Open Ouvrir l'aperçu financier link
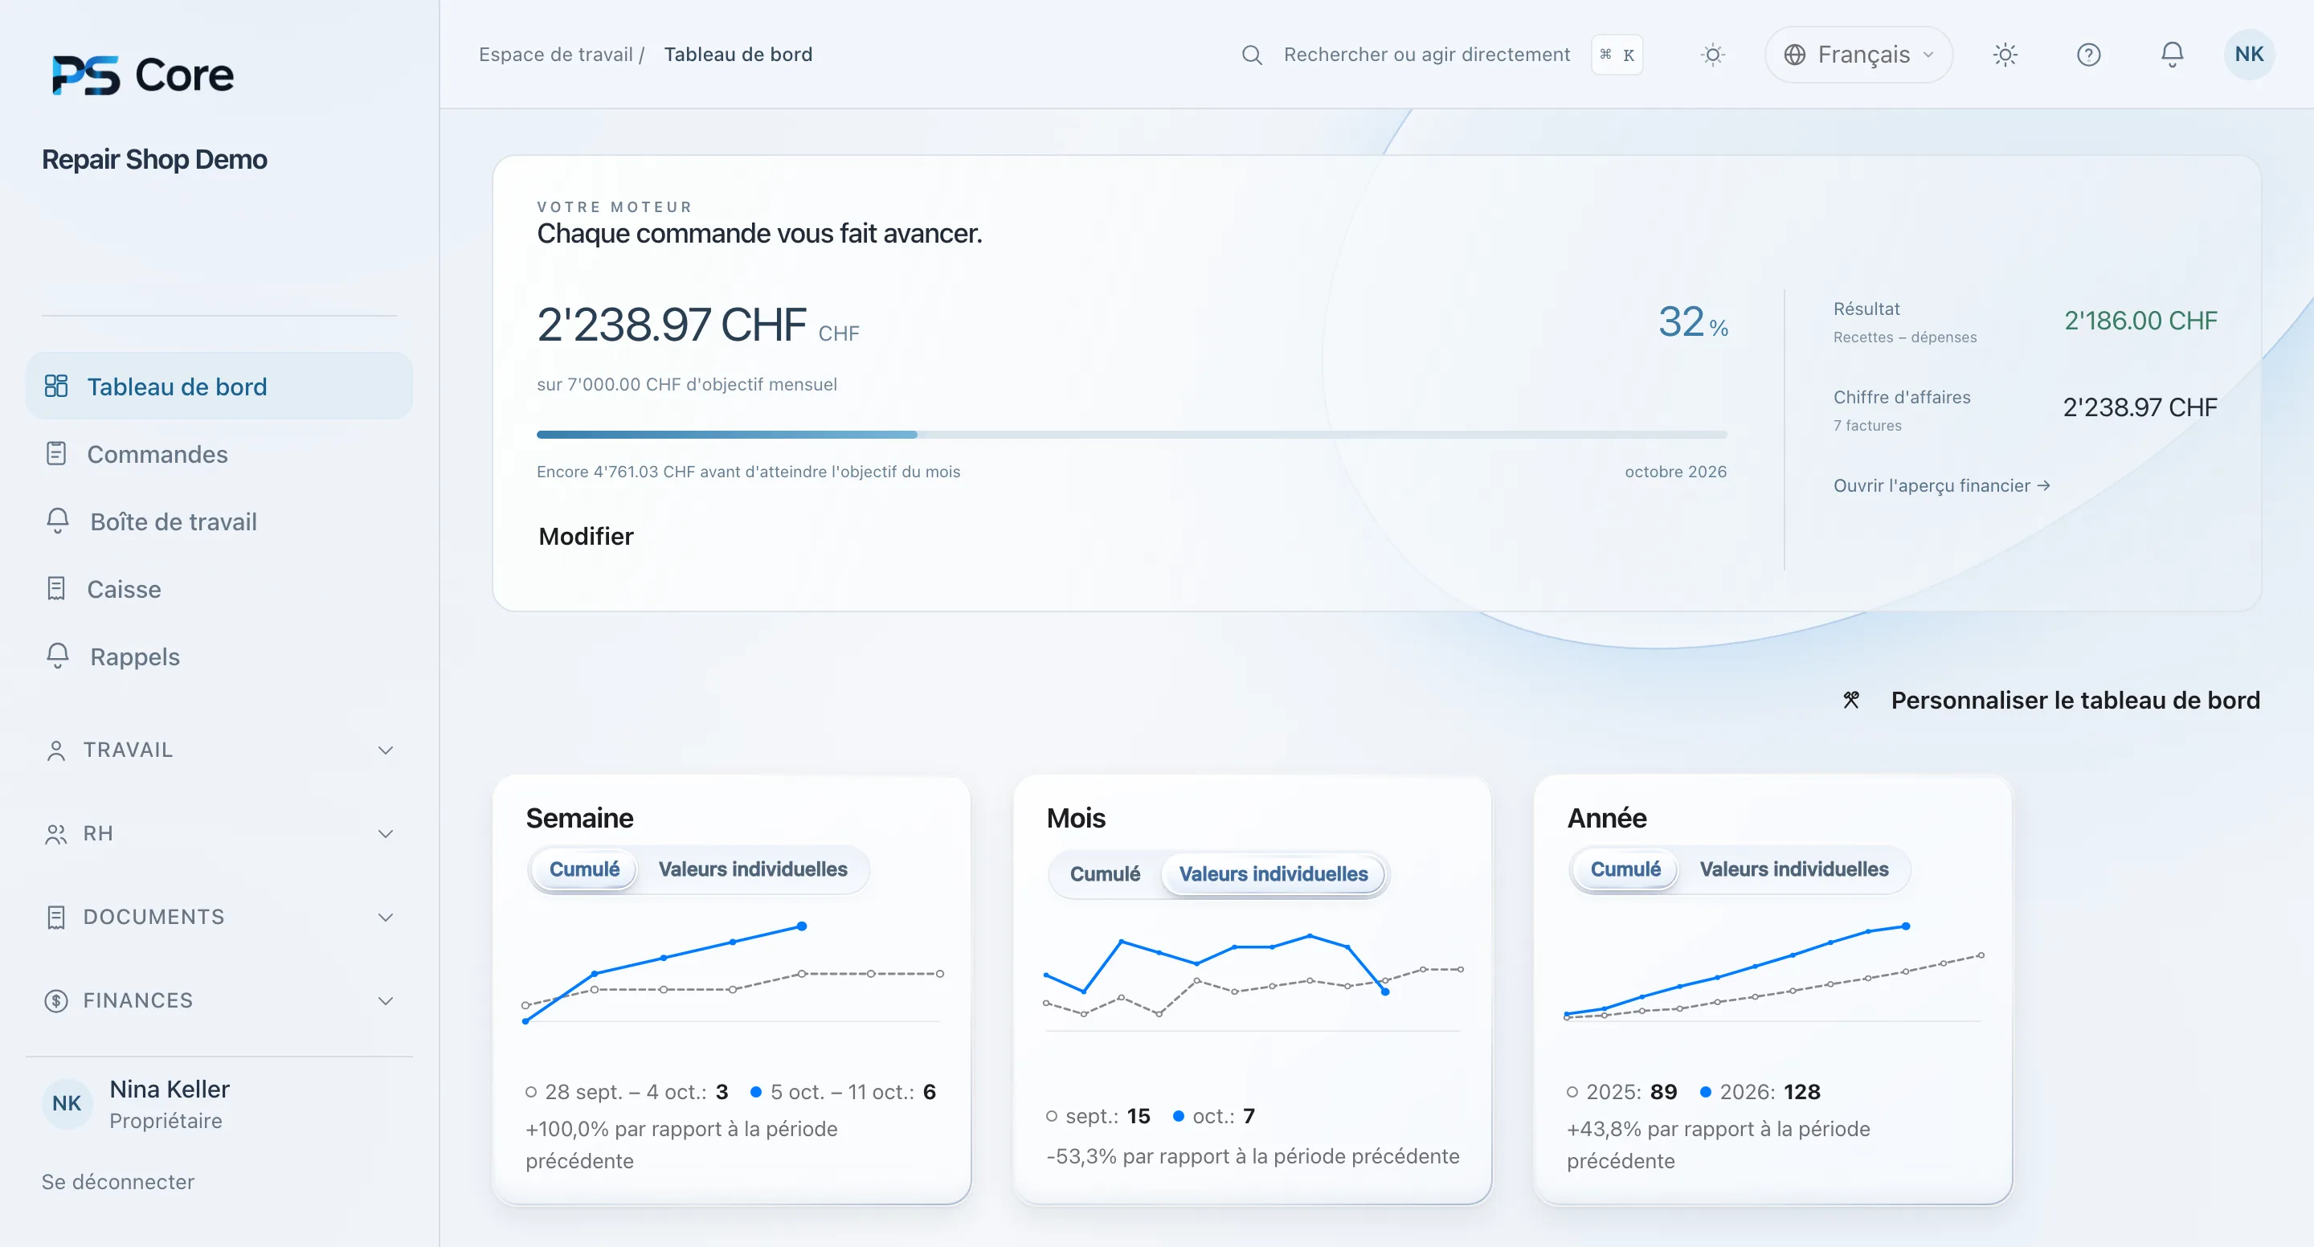Viewport: 2314px width, 1247px height. (x=1941, y=485)
